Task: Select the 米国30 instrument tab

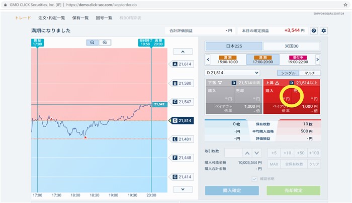Action: tap(291, 46)
